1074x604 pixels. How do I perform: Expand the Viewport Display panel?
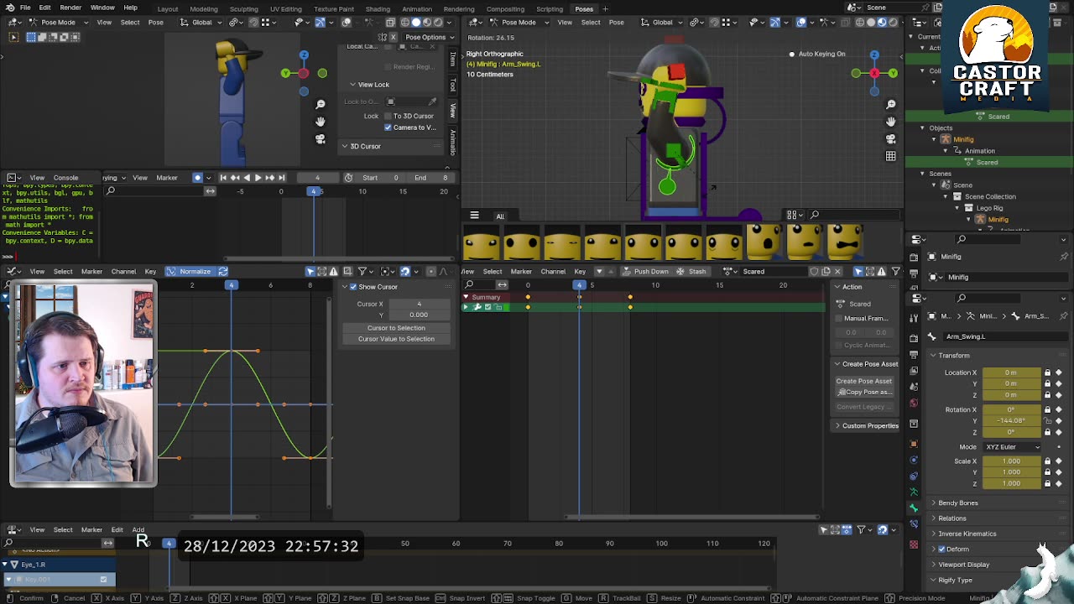tap(962, 565)
